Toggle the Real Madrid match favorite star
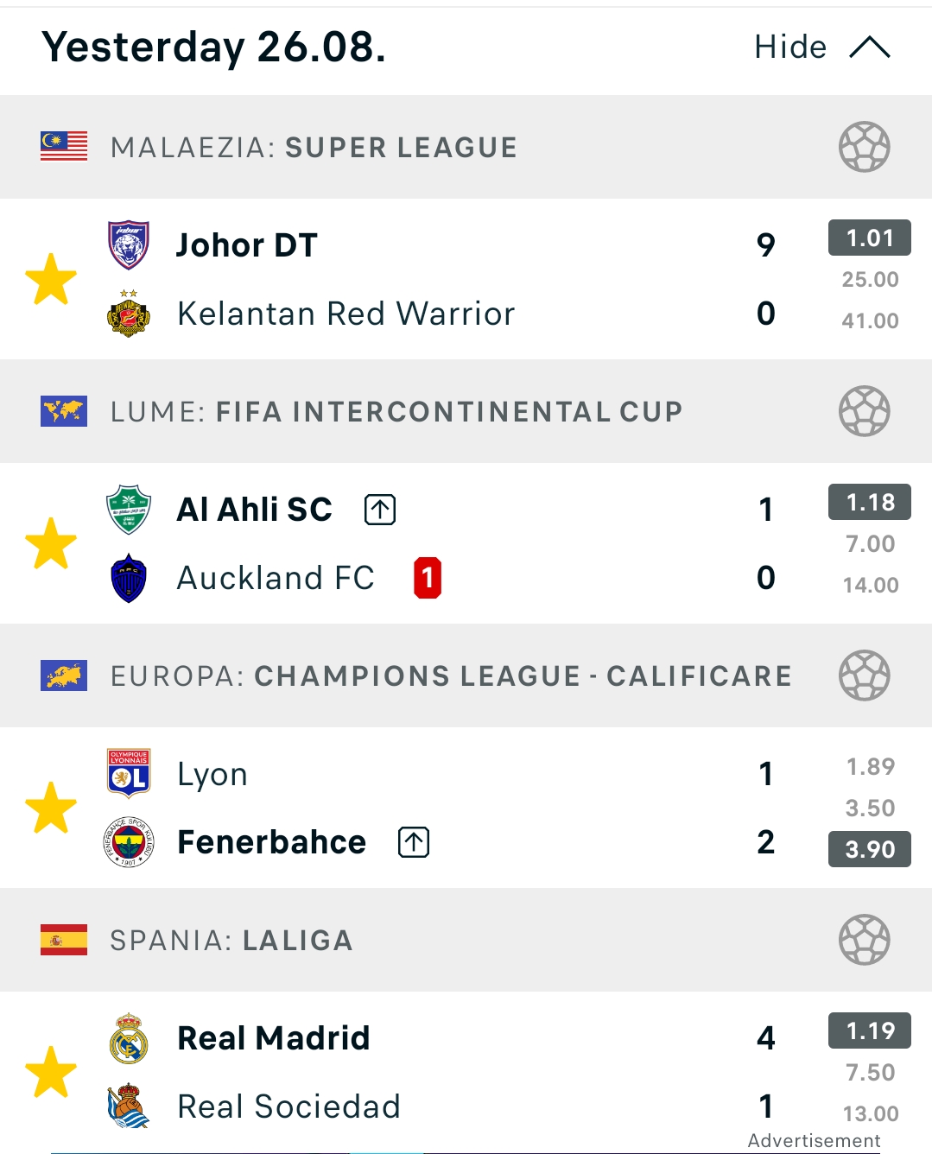This screenshot has width=932, height=1154. tap(51, 1072)
